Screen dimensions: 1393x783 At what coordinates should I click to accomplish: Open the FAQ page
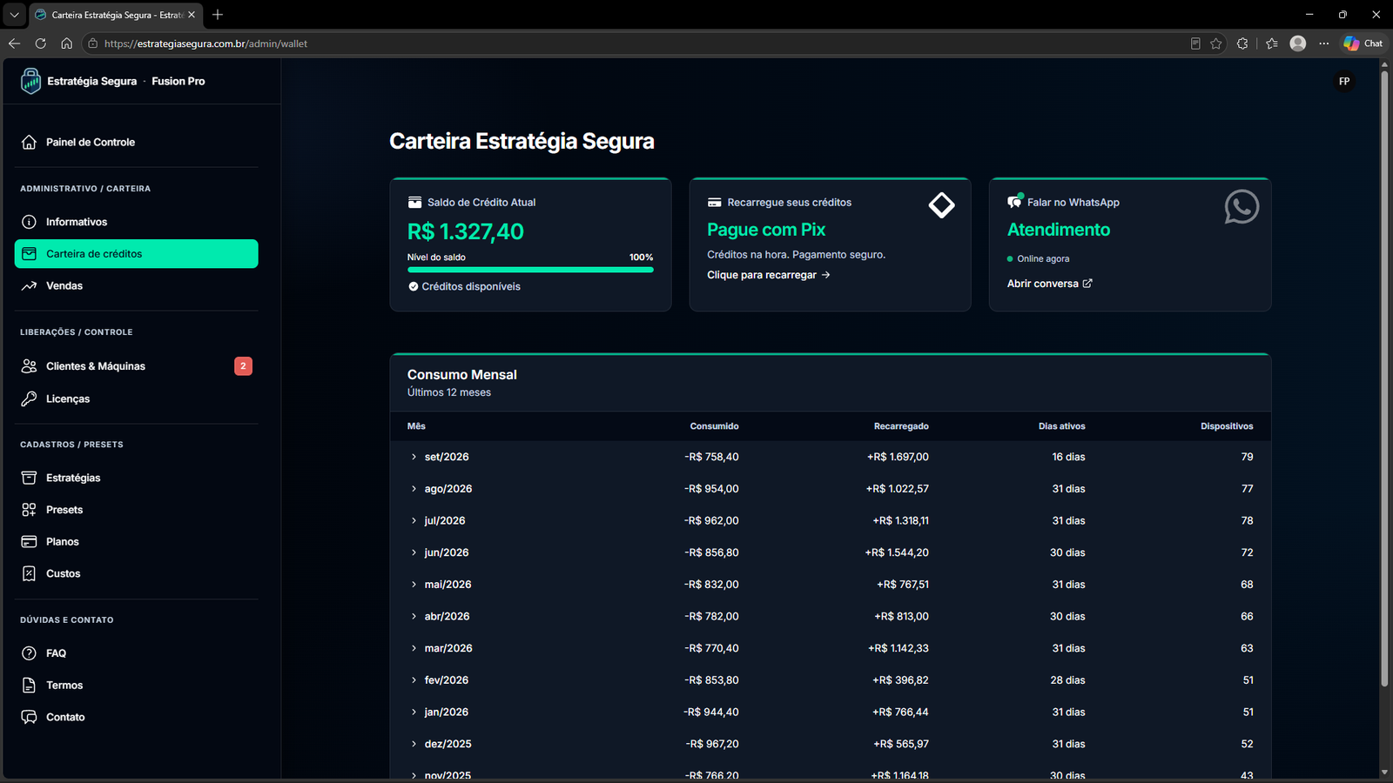[x=137, y=653]
